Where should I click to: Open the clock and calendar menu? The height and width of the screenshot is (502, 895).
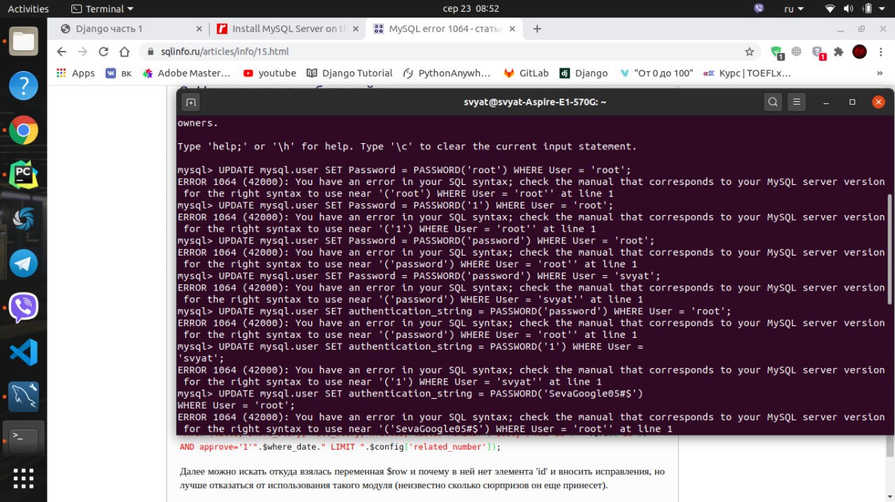pos(471,9)
